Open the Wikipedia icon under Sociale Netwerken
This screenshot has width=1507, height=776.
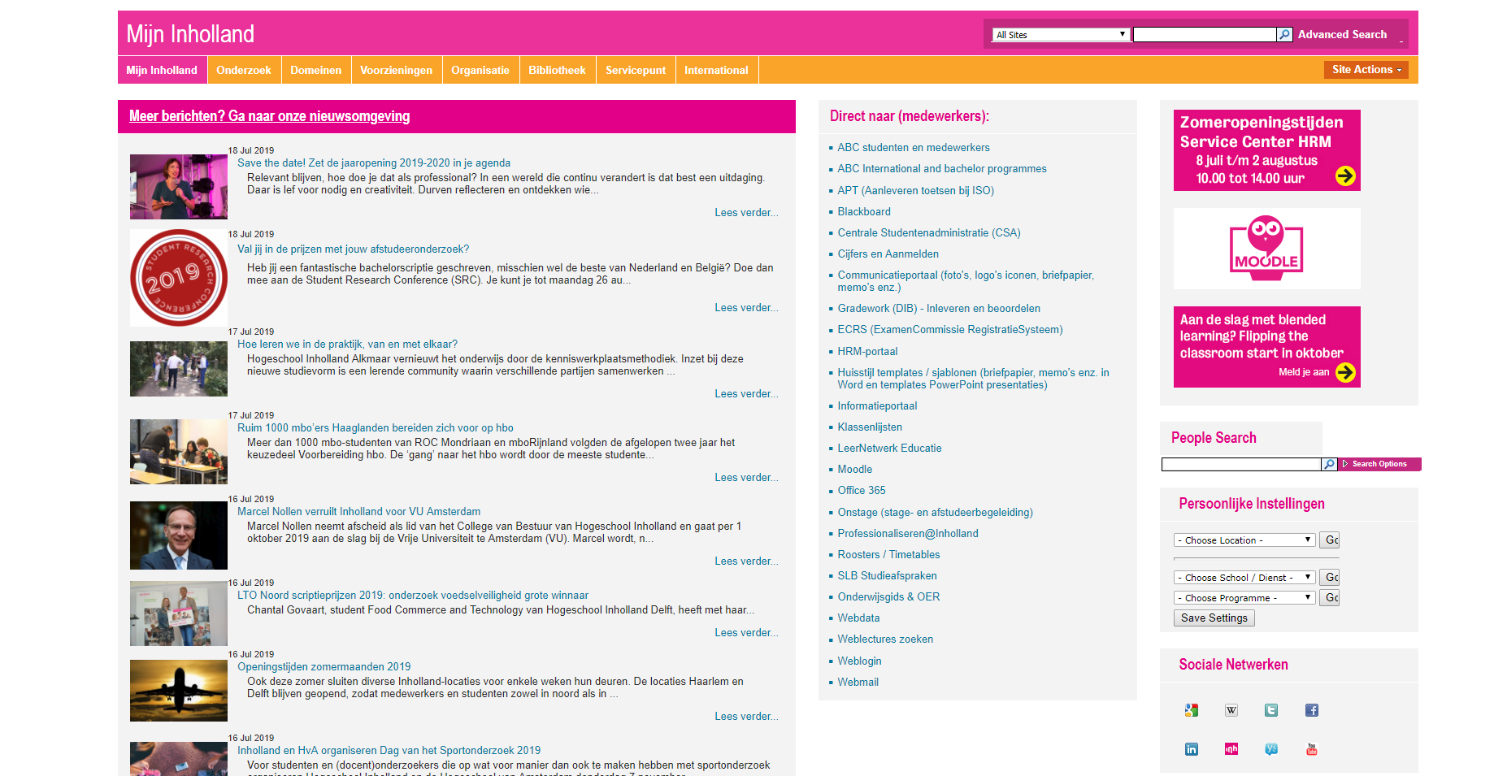pos(1231,710)
